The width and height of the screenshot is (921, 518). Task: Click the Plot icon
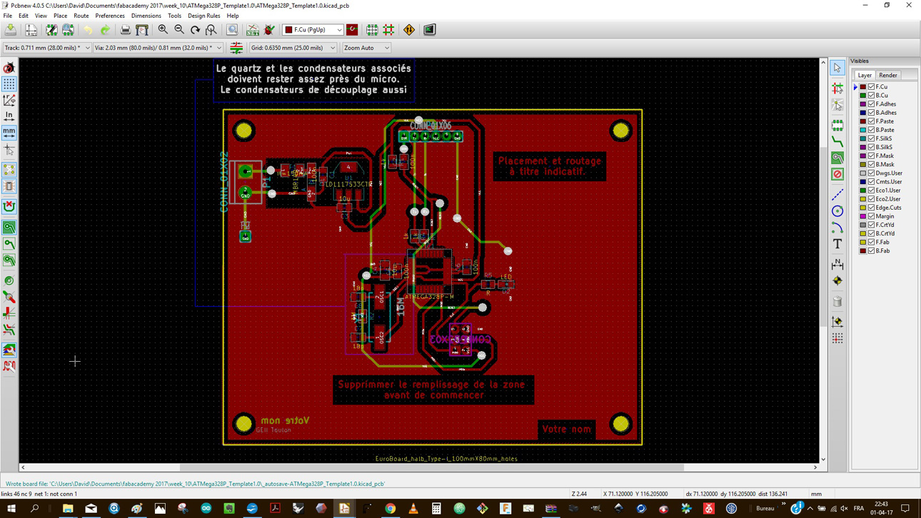coord(142,30)
